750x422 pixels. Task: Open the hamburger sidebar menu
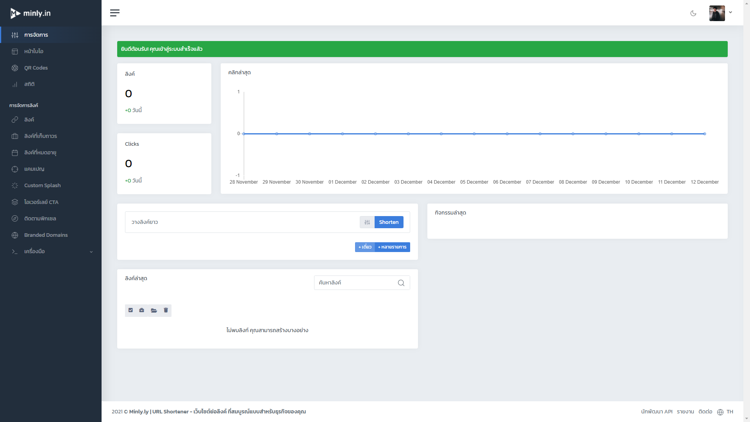(x=115, y=13)
